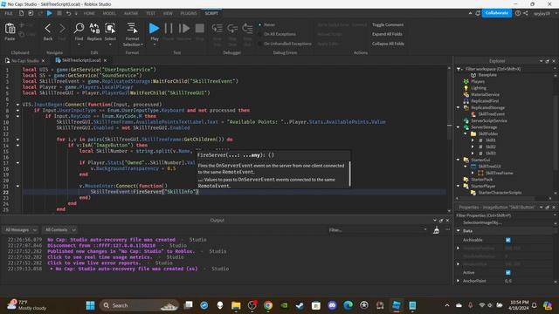Click the SkillFolder folder icon
The image size is (559, 314).
point(473,133)
